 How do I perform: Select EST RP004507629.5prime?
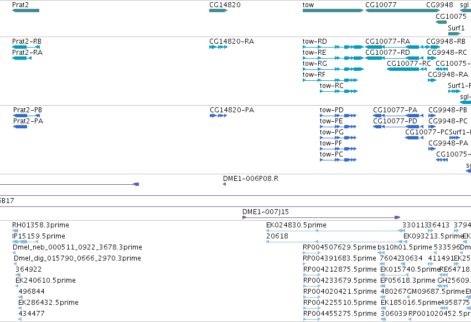tap(312, 253)
